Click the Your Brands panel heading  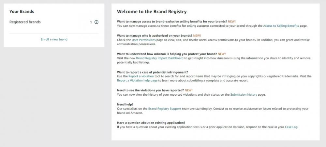click(x=22, y=12)
